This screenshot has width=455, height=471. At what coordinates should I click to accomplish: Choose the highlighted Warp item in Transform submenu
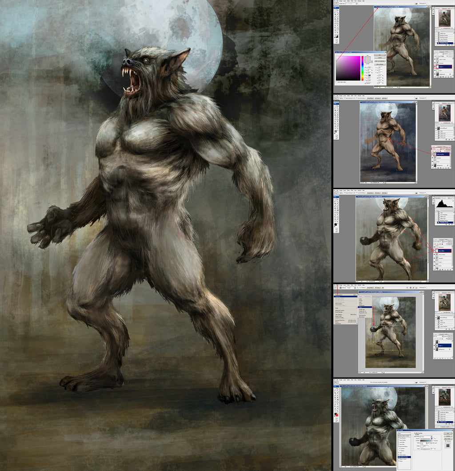365,307
